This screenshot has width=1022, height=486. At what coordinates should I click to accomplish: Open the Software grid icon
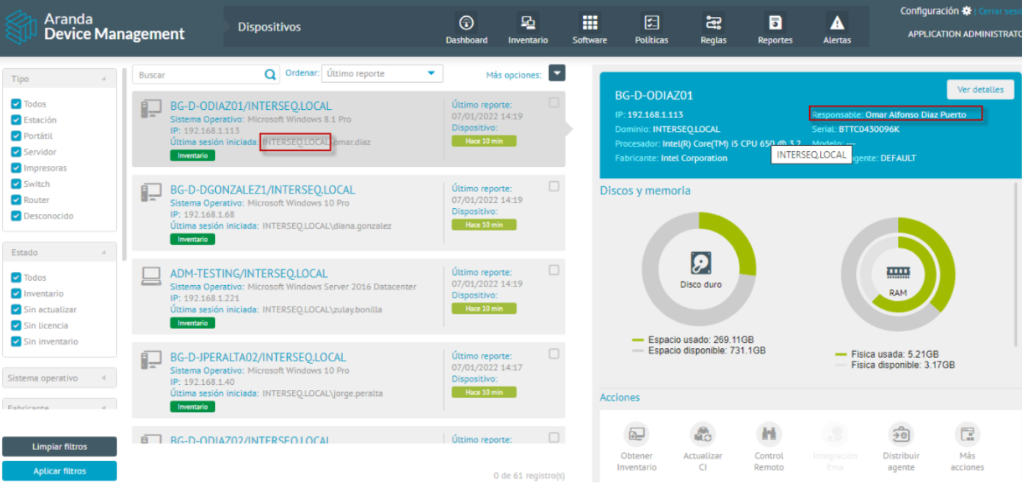pyautogui.click(x=590, y=22)
